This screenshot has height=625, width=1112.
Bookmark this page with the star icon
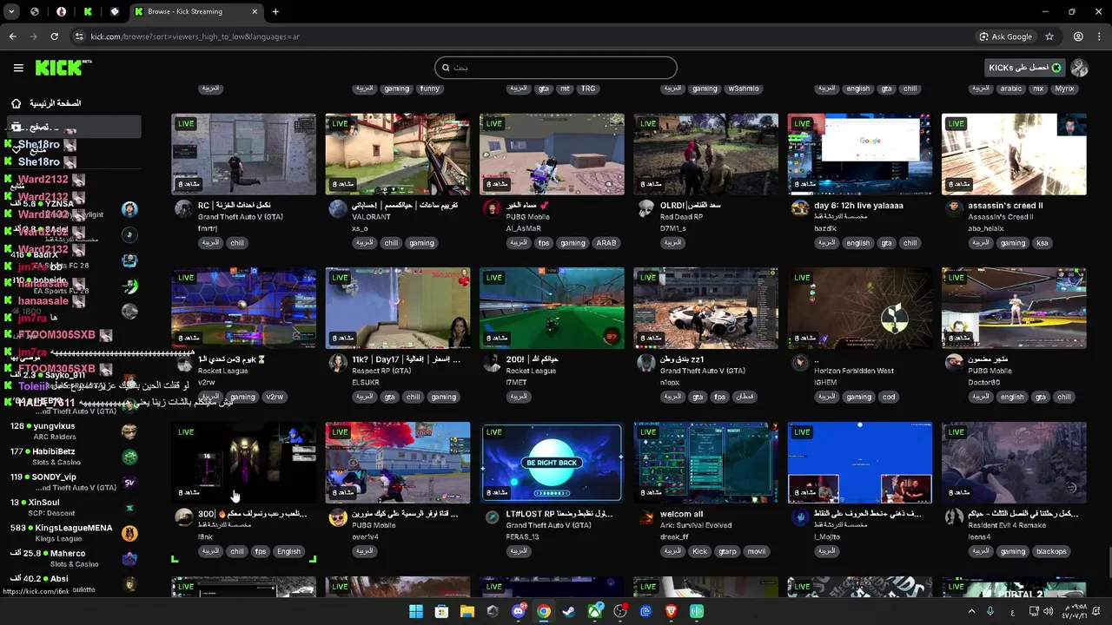pyautogui.click(x=1049, y=36)
